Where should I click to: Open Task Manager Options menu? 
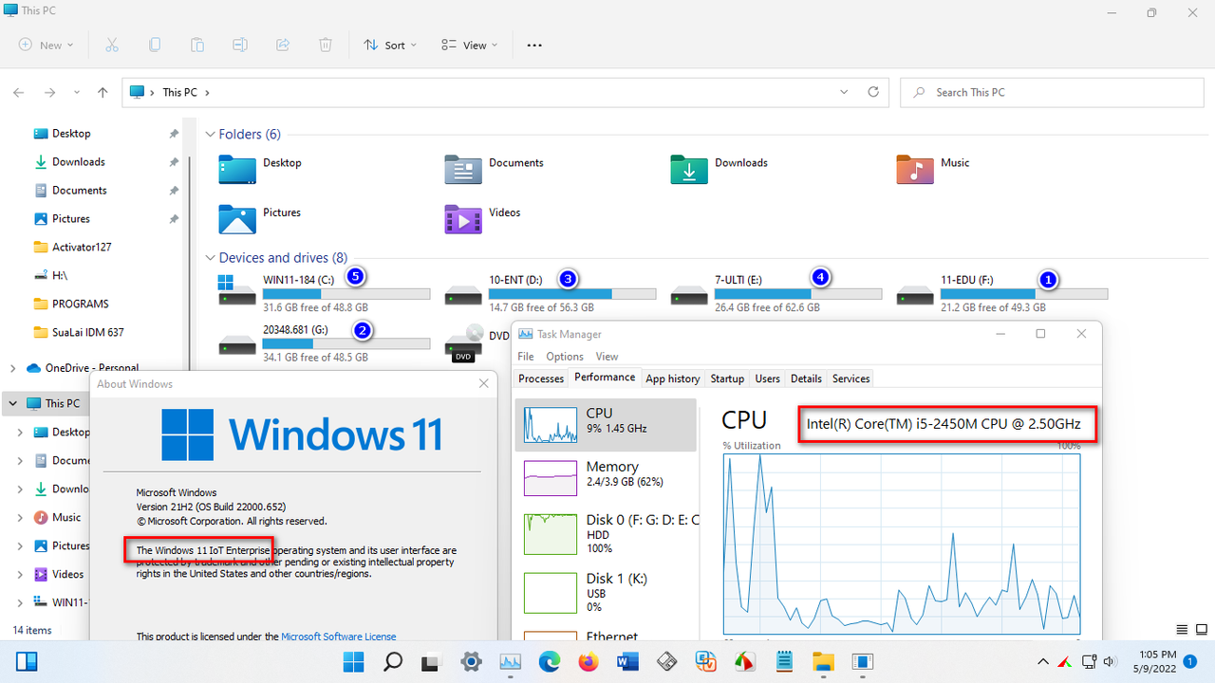[565, 357]
